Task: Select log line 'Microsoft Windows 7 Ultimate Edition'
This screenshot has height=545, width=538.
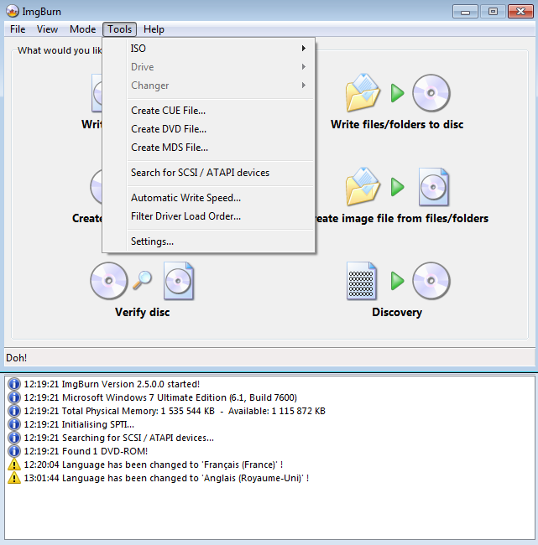Action: [x=160, y=397]
